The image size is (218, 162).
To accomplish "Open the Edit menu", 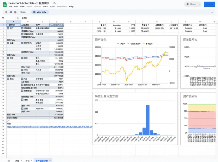I will coord(16,7).
